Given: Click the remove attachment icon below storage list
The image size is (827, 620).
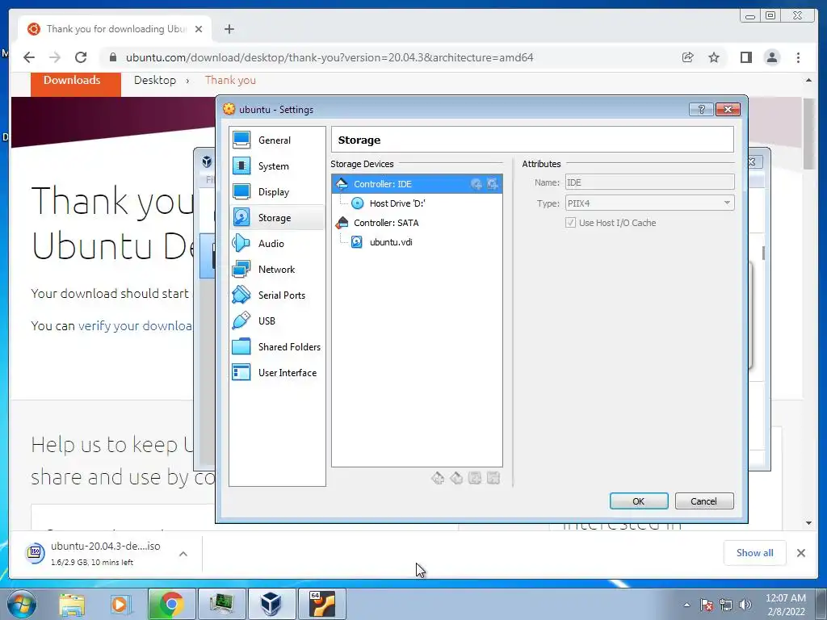Looking at the screenshot, I should [493, 478].
